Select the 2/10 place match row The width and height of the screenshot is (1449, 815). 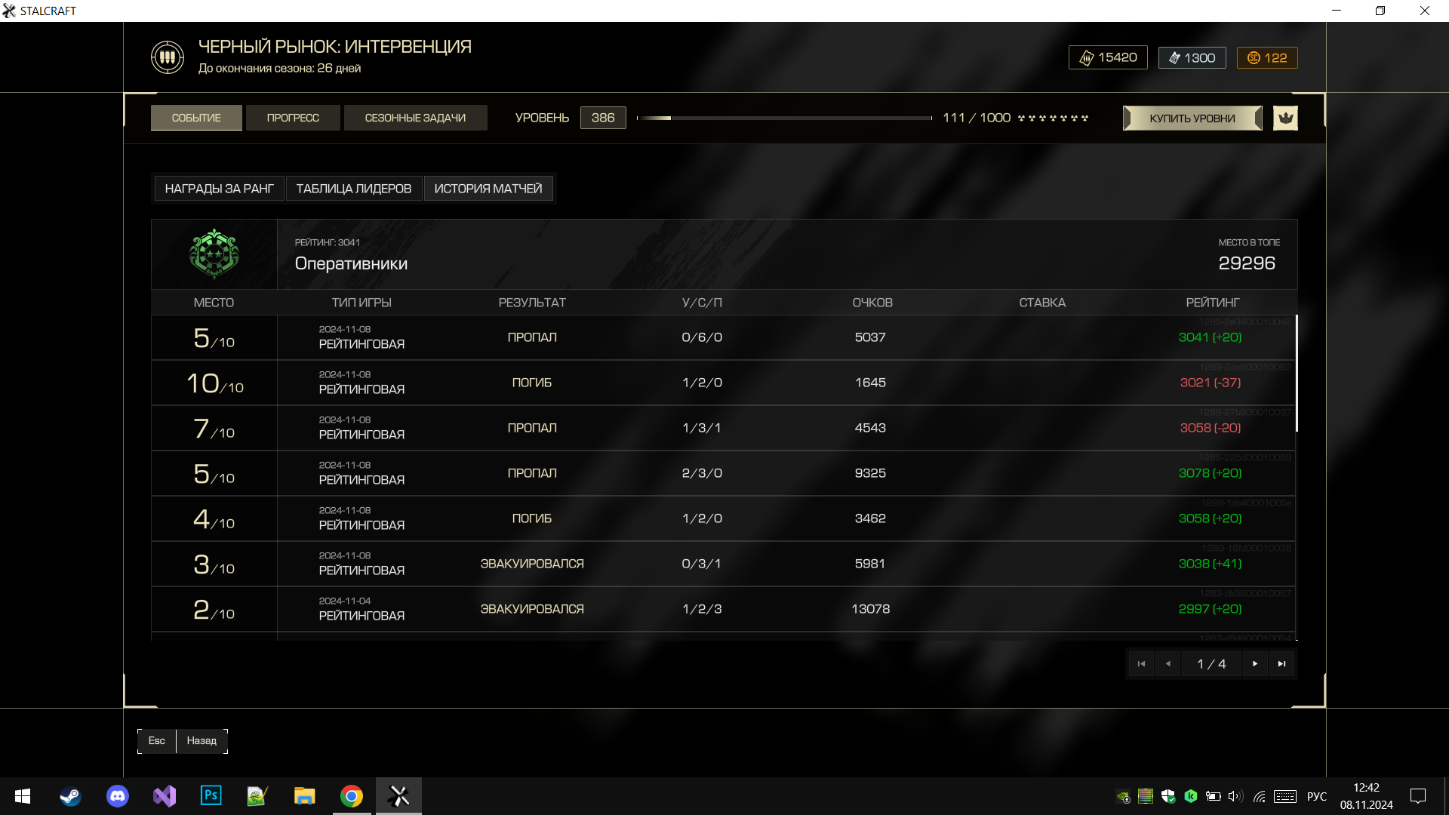click(x=723, y=609)
